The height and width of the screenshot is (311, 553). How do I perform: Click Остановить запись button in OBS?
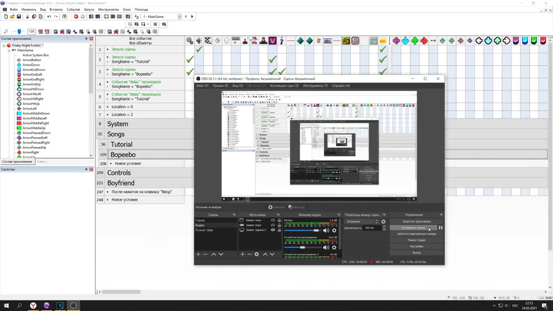point(414,228)
